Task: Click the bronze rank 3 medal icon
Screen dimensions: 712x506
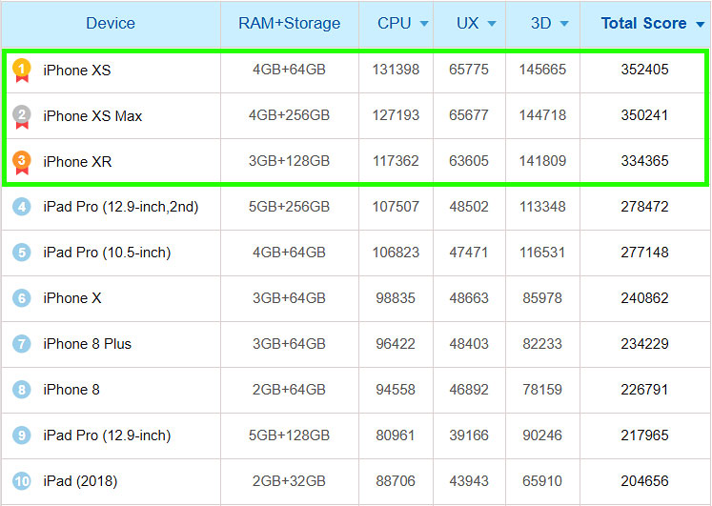Action: [21, 162]
